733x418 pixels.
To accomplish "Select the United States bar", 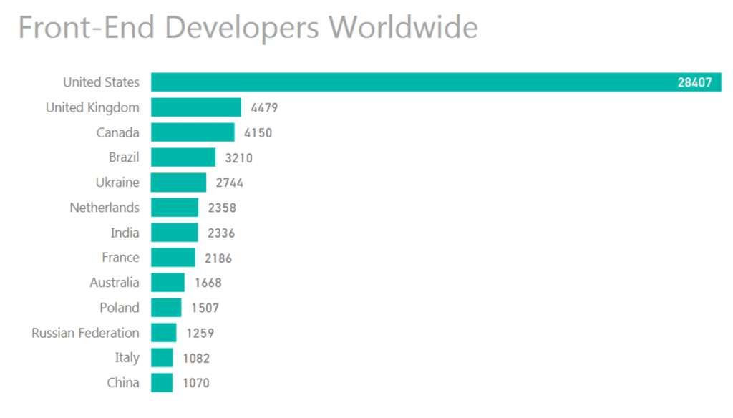I will pos(429,82).
